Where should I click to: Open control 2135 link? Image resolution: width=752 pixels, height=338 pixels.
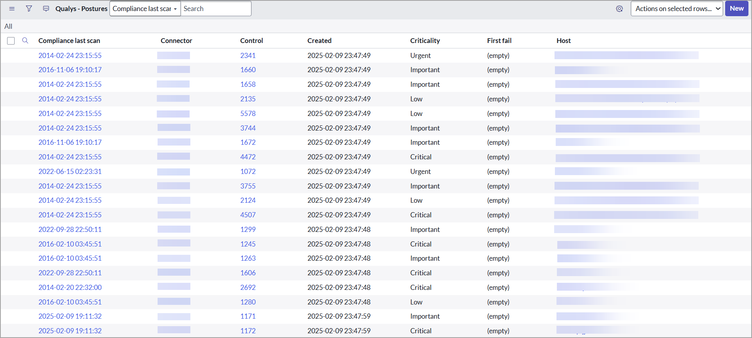click(248, 99)
